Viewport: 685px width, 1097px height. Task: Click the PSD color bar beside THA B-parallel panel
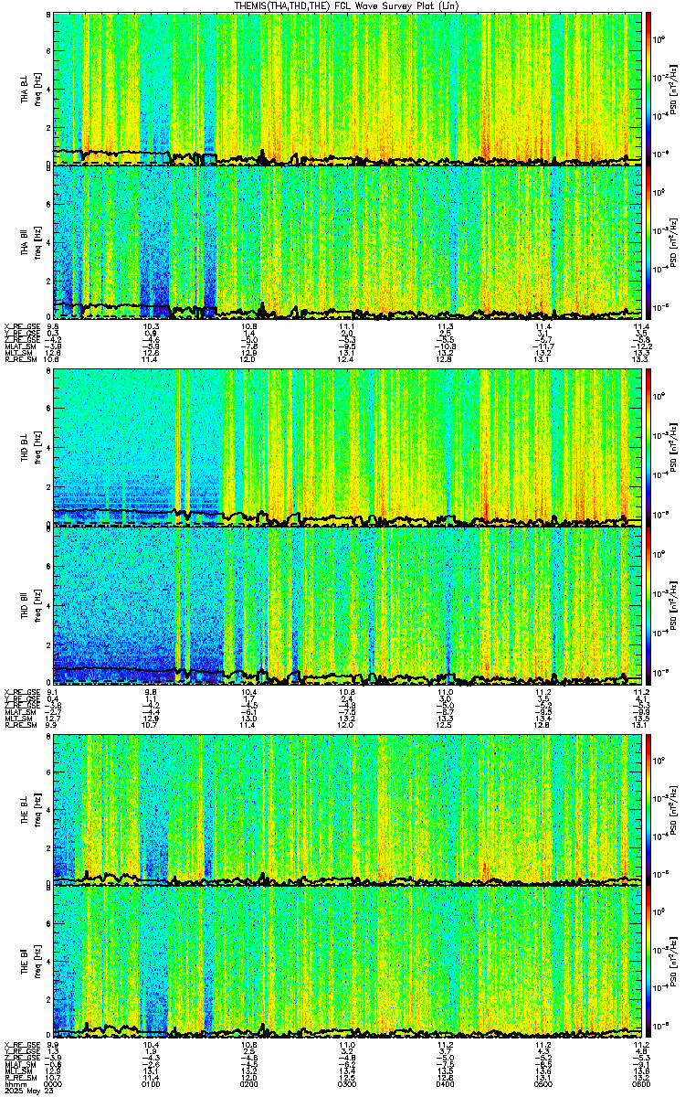[648, 241]
